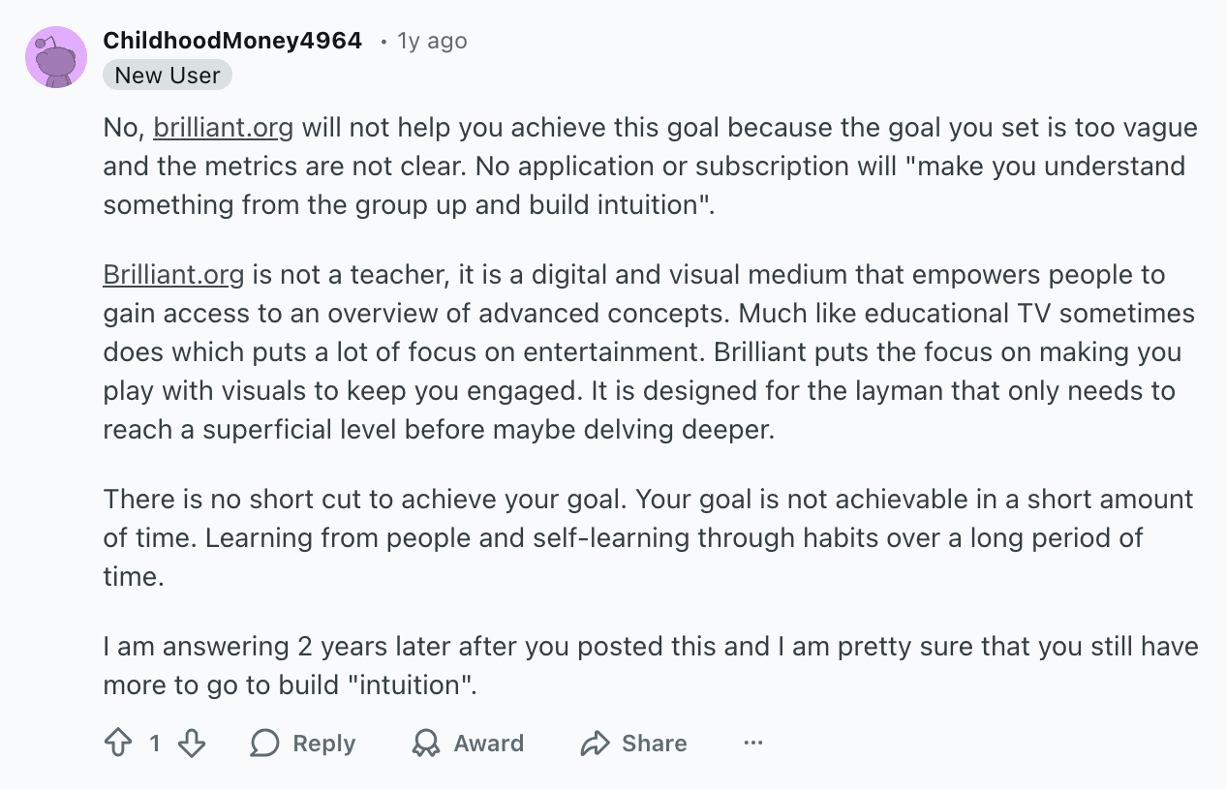Click the vote count number 1

[x=155, y=744]
